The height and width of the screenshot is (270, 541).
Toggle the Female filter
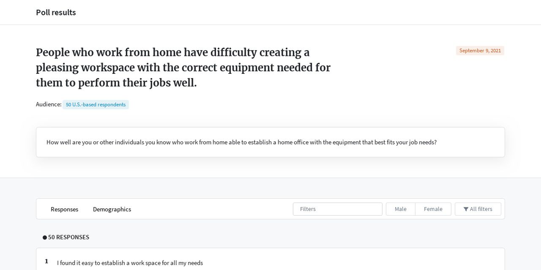tap(433, 209)
